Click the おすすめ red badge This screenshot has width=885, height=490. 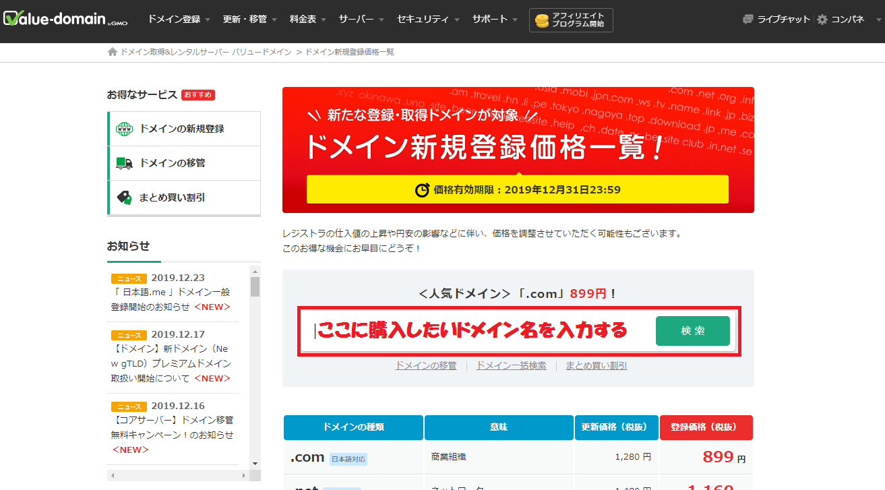198,95
